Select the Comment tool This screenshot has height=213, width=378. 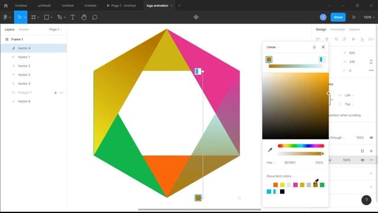point(94,17)
